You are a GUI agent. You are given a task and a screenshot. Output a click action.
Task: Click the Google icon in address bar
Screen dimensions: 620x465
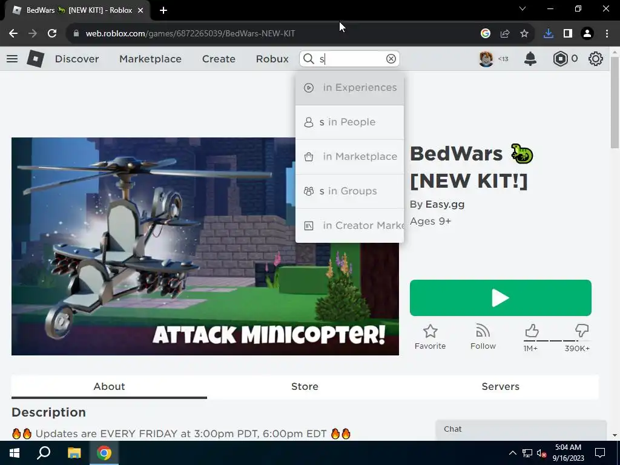point(486,34)
